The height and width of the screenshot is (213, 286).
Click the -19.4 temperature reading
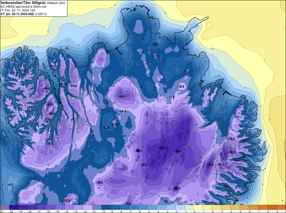pos(178,151)
